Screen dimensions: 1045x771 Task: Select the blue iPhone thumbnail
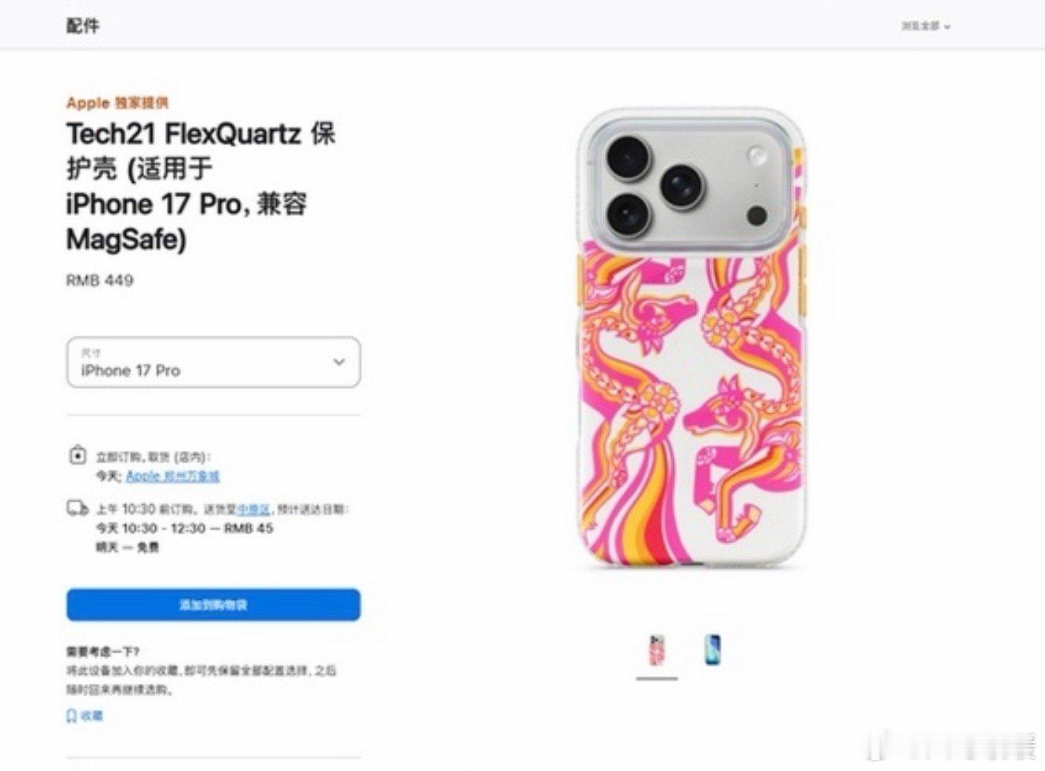coord(712,650)
